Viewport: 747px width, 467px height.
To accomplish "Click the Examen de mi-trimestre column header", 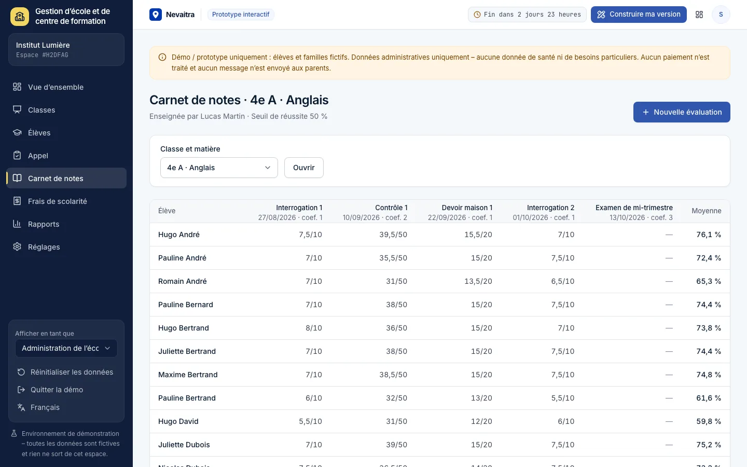I will [634, 212].
